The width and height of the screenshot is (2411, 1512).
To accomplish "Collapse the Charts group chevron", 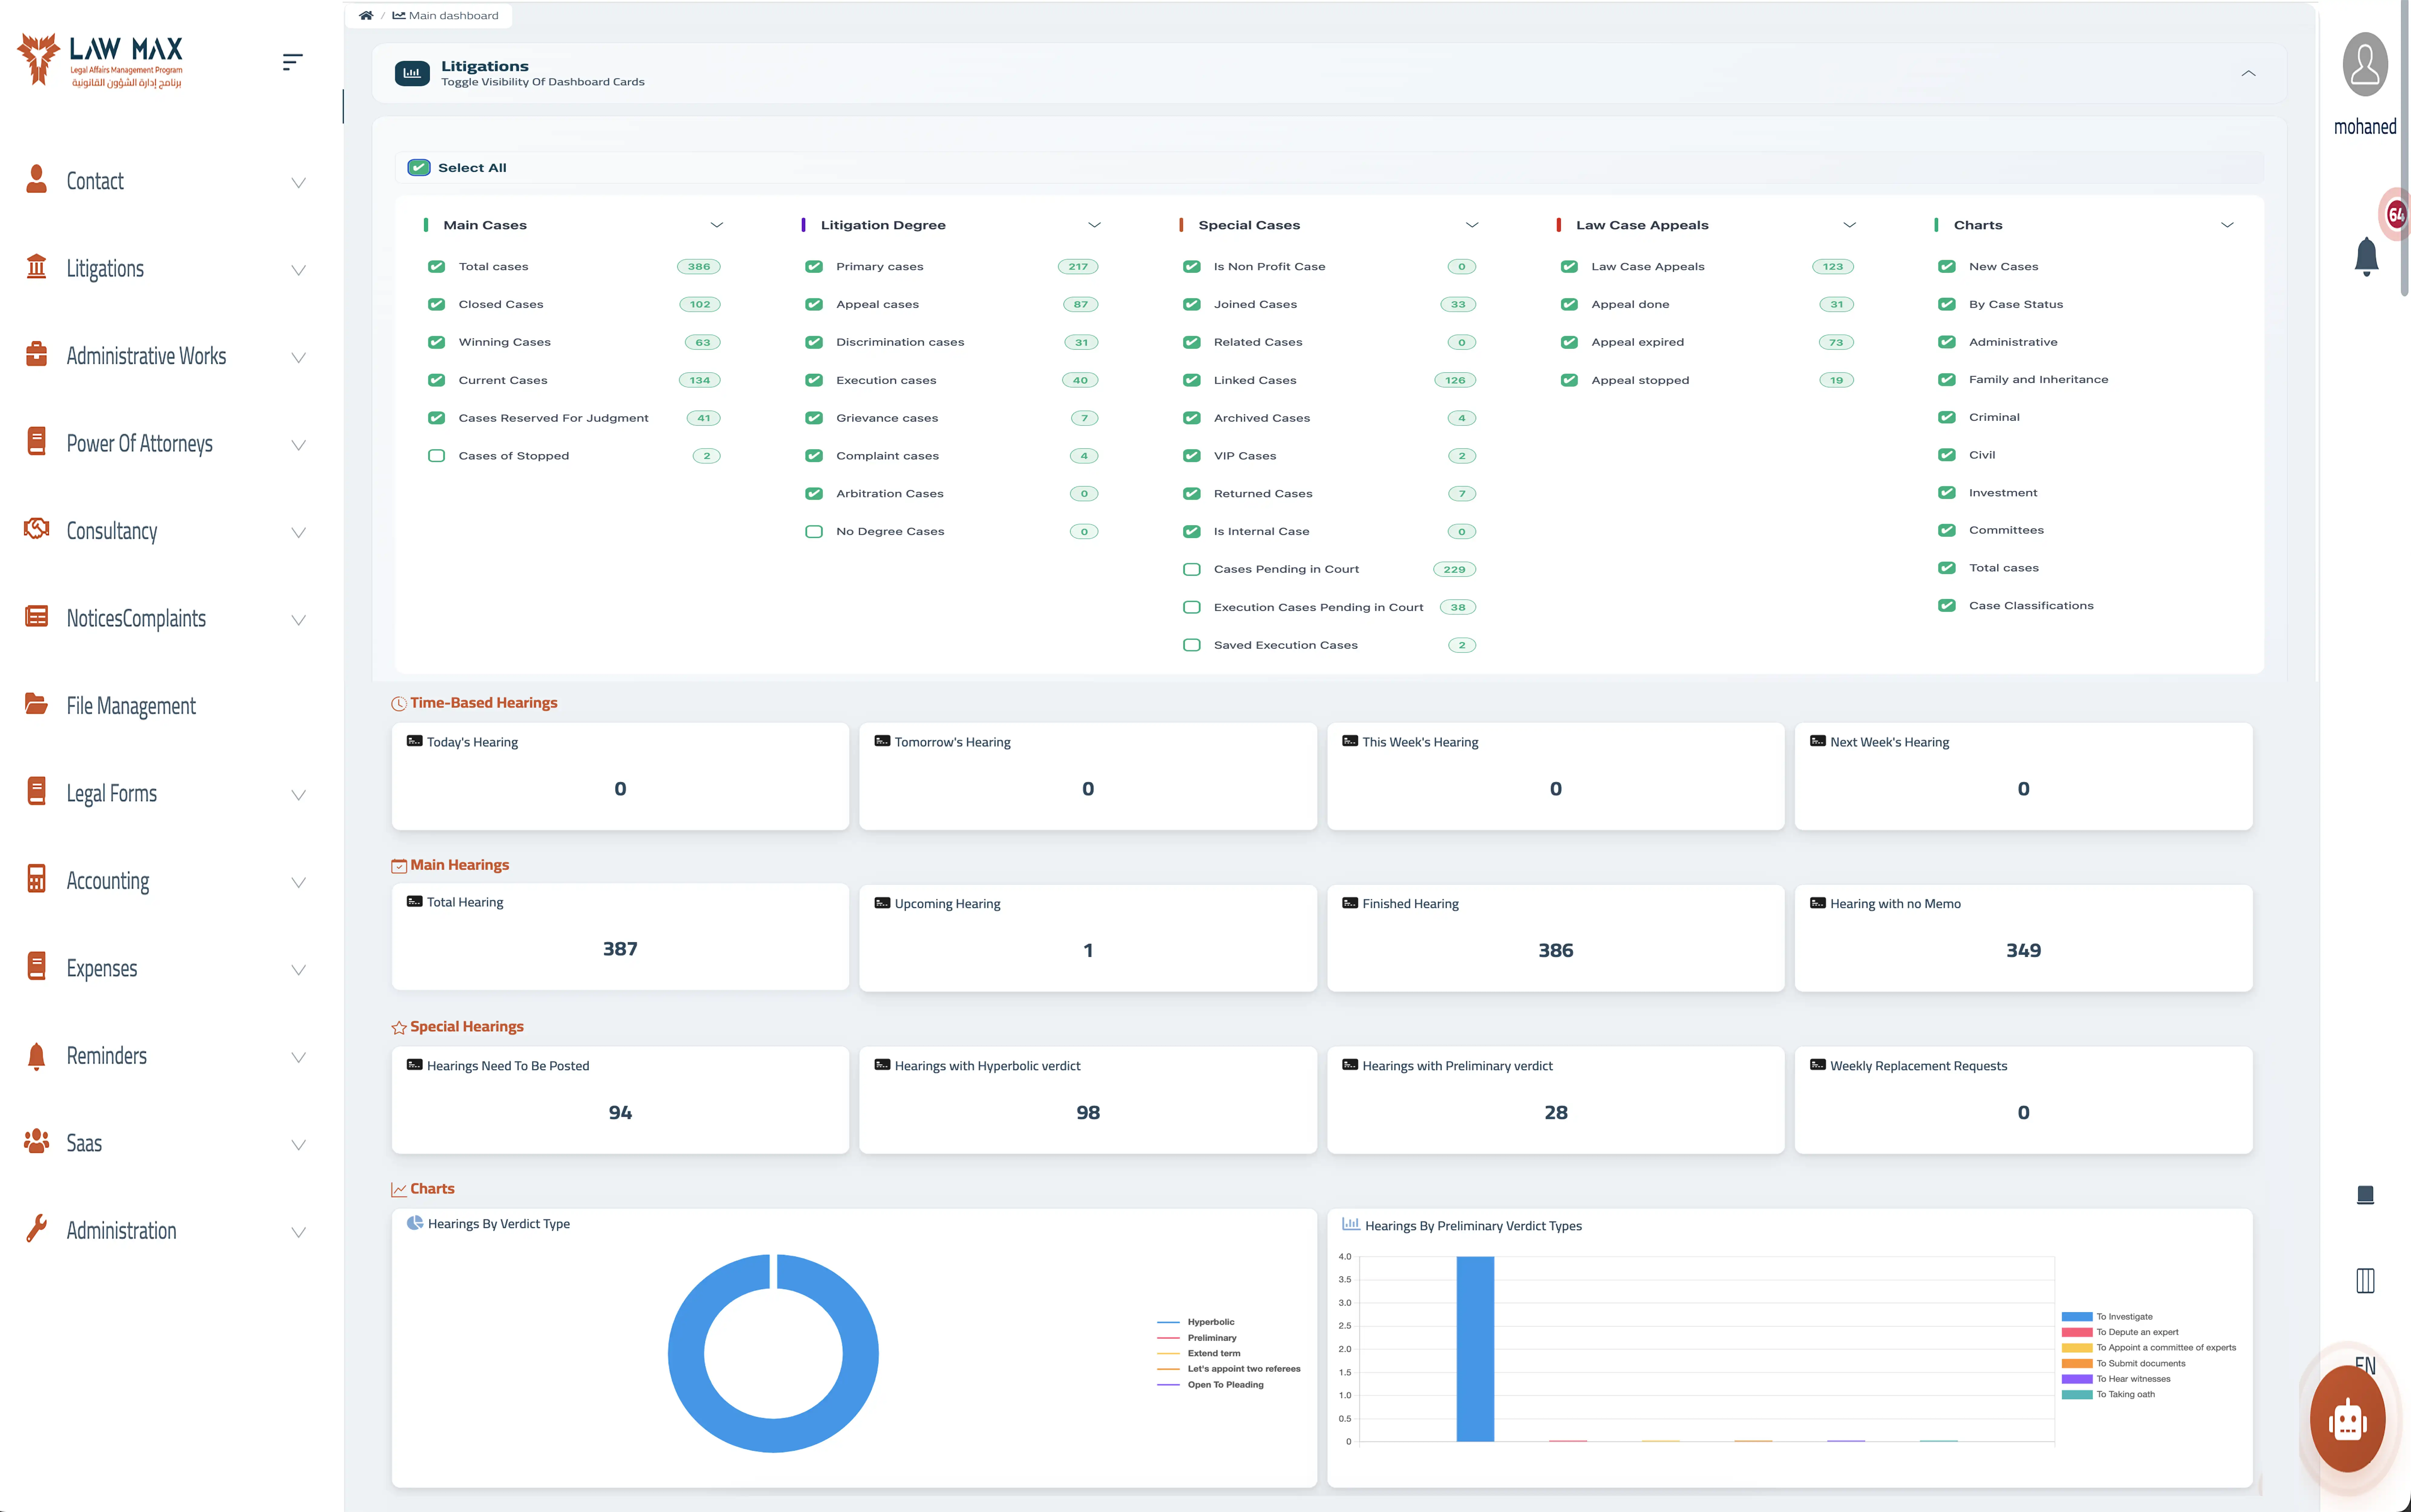I will click(2227, 225).
